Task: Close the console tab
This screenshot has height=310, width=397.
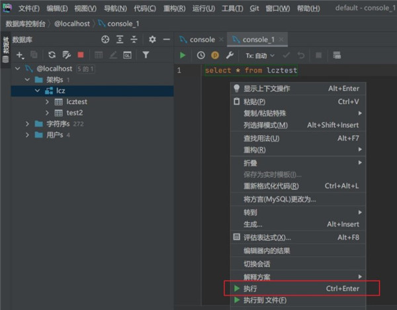Action: pyautogui.click(x=221, y=40)
